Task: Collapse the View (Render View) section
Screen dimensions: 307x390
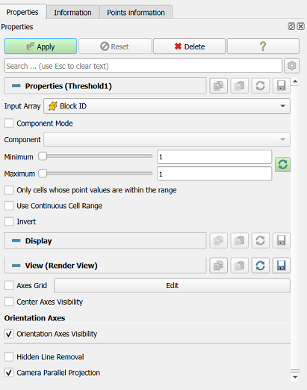Action: click(105, 266)
